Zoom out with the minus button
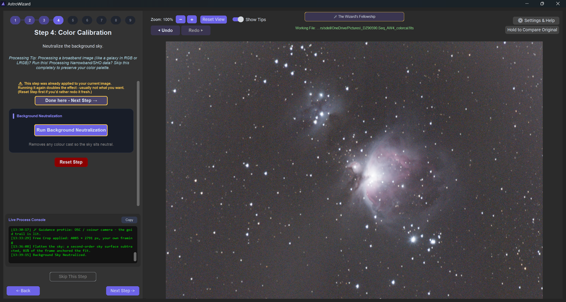The width and height of the screenshot is (566, 302). pyautogui.click(x=180, y=19)
